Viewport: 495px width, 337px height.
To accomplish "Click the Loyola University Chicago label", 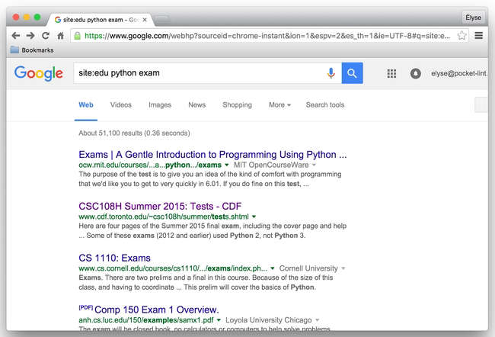I will coord(269,320).
